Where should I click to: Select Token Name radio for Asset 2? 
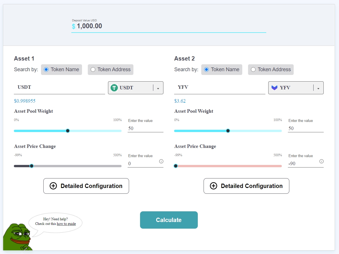click(206, 69)
